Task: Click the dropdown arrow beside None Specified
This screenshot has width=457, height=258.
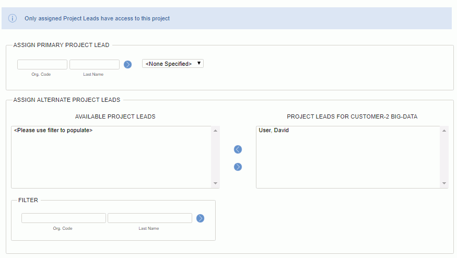Action: [199, 63]
